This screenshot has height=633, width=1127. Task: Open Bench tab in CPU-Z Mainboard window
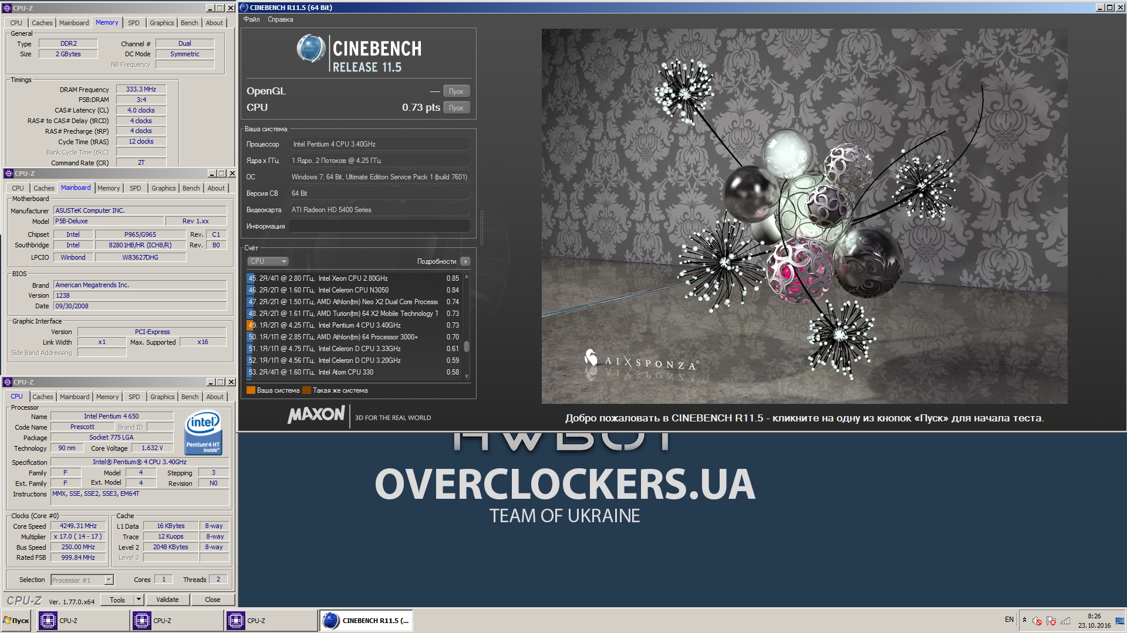[x=191, y=188]
